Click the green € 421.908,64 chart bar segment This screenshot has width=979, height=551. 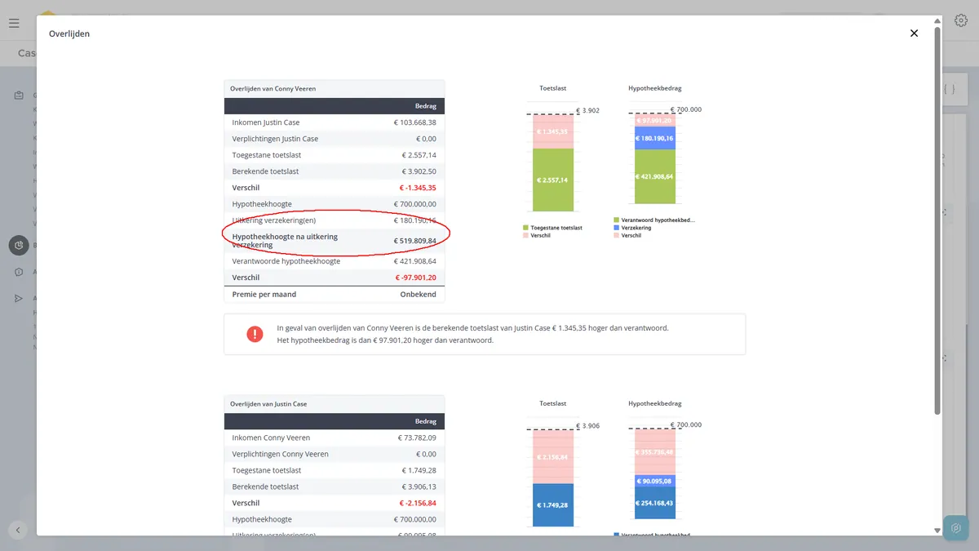point(655,176)
